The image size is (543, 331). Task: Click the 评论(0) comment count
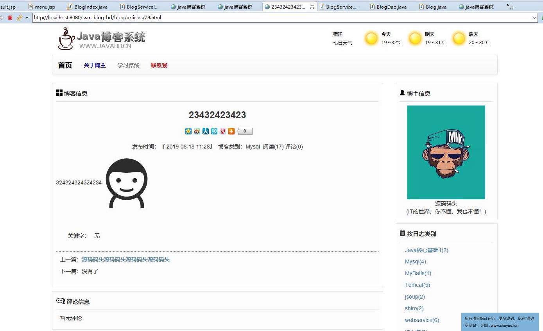click(294, 147)
